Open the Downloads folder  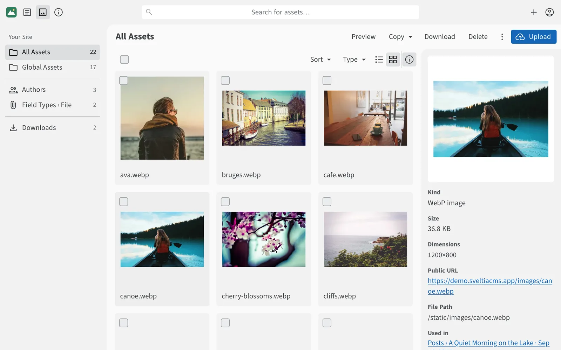(x=53, y=128)
